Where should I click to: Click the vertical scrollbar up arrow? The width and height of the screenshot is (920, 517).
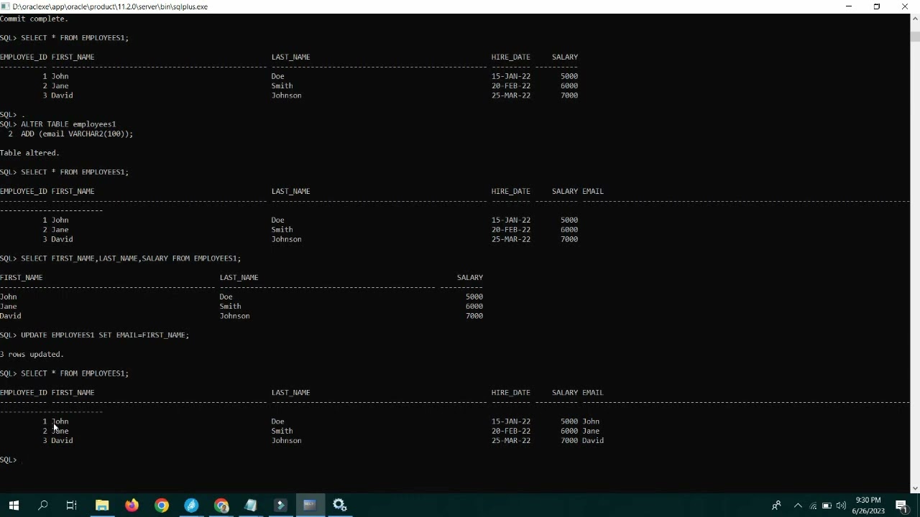[915, 19]
